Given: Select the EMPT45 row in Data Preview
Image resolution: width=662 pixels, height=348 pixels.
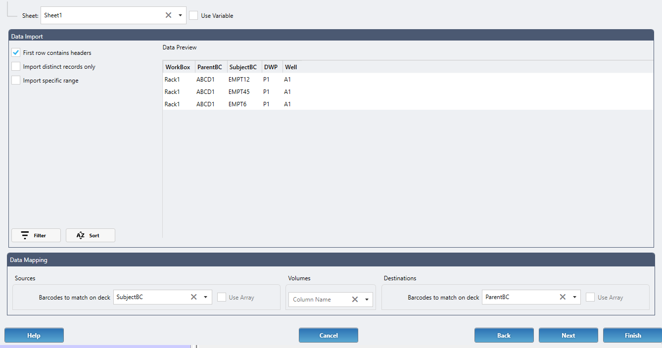Looking at the screenshot, I should tap(239, 92).
